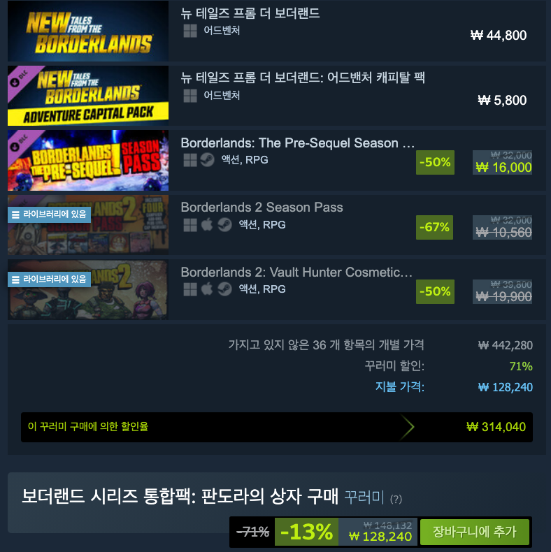Screen dimensions: 551x552
Task: Click the -13% bundle discount badge
Action: coord(306,532)
